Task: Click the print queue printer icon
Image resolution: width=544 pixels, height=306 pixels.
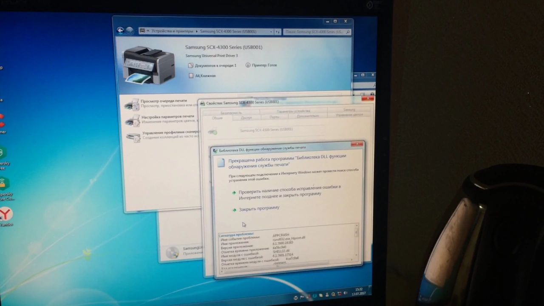Action: [x=132, y=104]
